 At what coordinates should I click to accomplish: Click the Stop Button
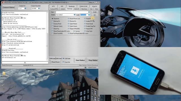coord(93,60)
